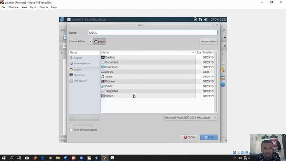The width and height of the screenshot is (286, 161).
Task: Click the battery icon in the BackBox panel
Action: click(195, 20)
